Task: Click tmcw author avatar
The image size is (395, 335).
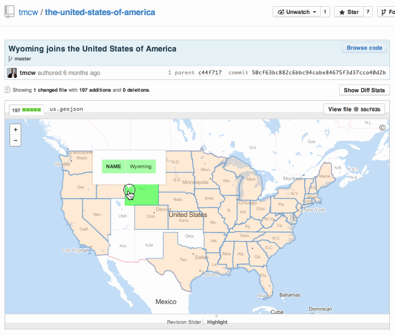Action: point(12,73)
